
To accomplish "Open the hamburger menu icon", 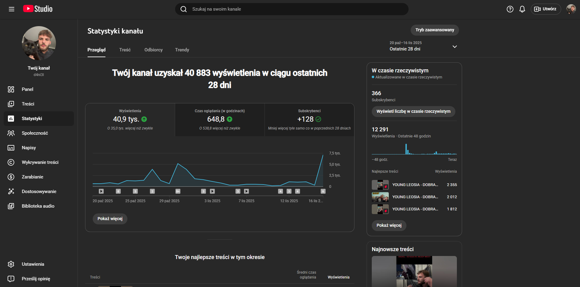I will coord(12,9).
